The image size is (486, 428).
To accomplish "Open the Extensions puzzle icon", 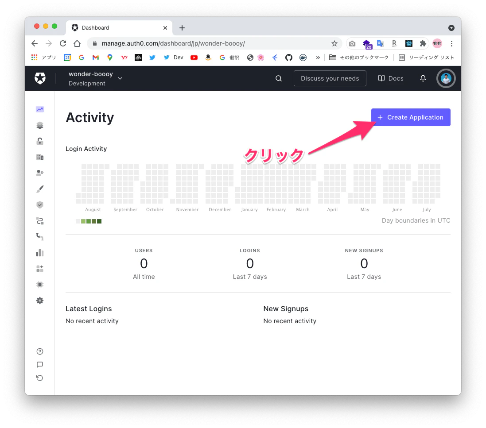I will coord(423,43).
